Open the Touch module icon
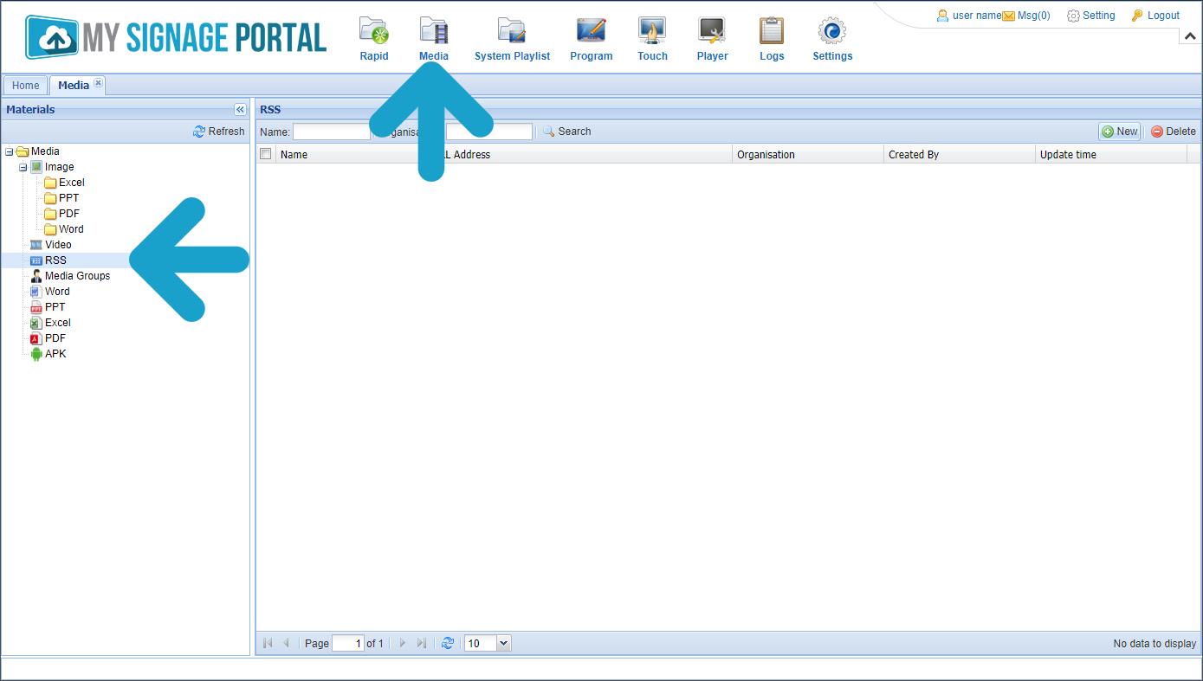The width and height of the screenshot is (1203, 681). click(x=652, y=31)
